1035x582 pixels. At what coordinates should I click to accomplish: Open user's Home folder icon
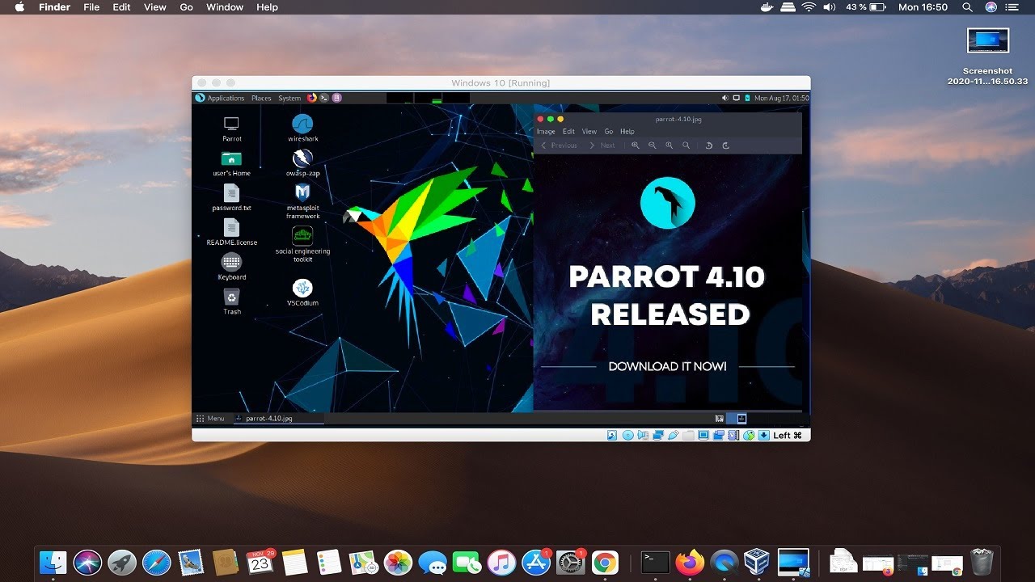click(x=231, y=158)
